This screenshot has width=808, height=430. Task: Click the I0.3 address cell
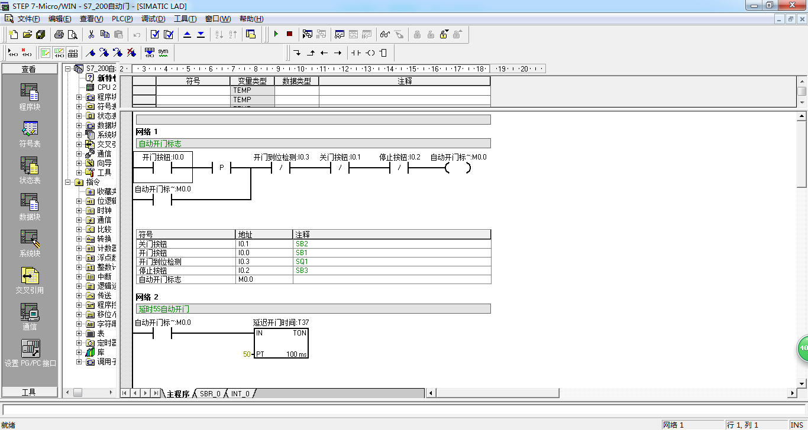click(264, 262)
